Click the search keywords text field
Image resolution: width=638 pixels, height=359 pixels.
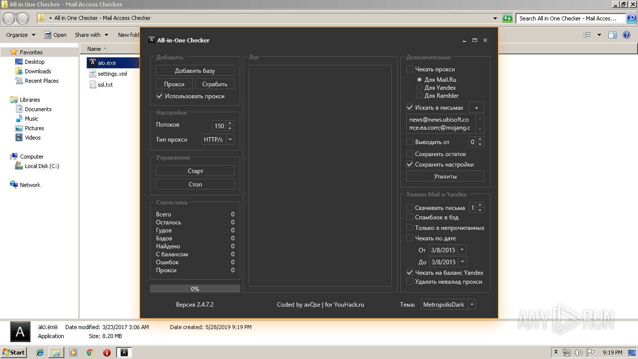[441, 124]
